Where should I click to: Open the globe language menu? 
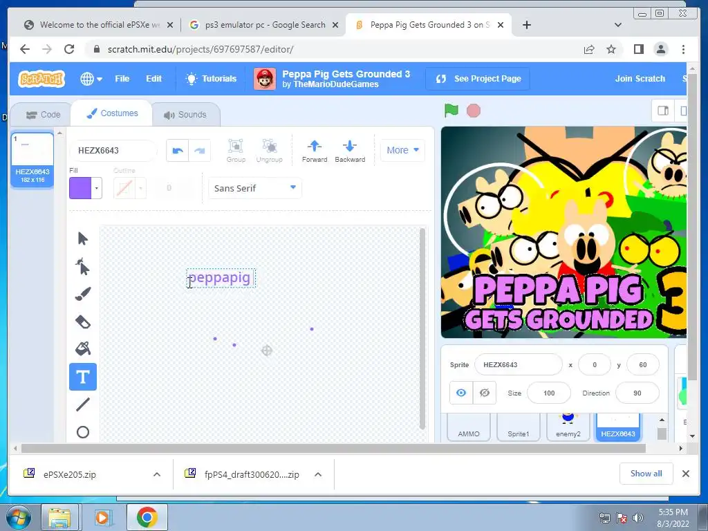pyautogui.click(x=91, y=79)
